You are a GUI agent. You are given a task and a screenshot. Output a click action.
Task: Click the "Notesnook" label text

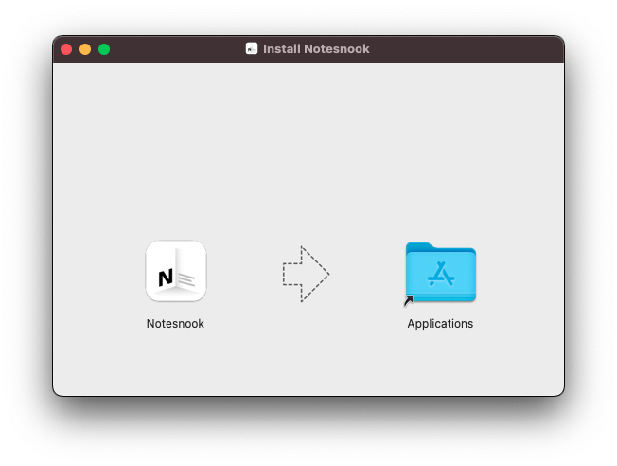click(175, 324)
